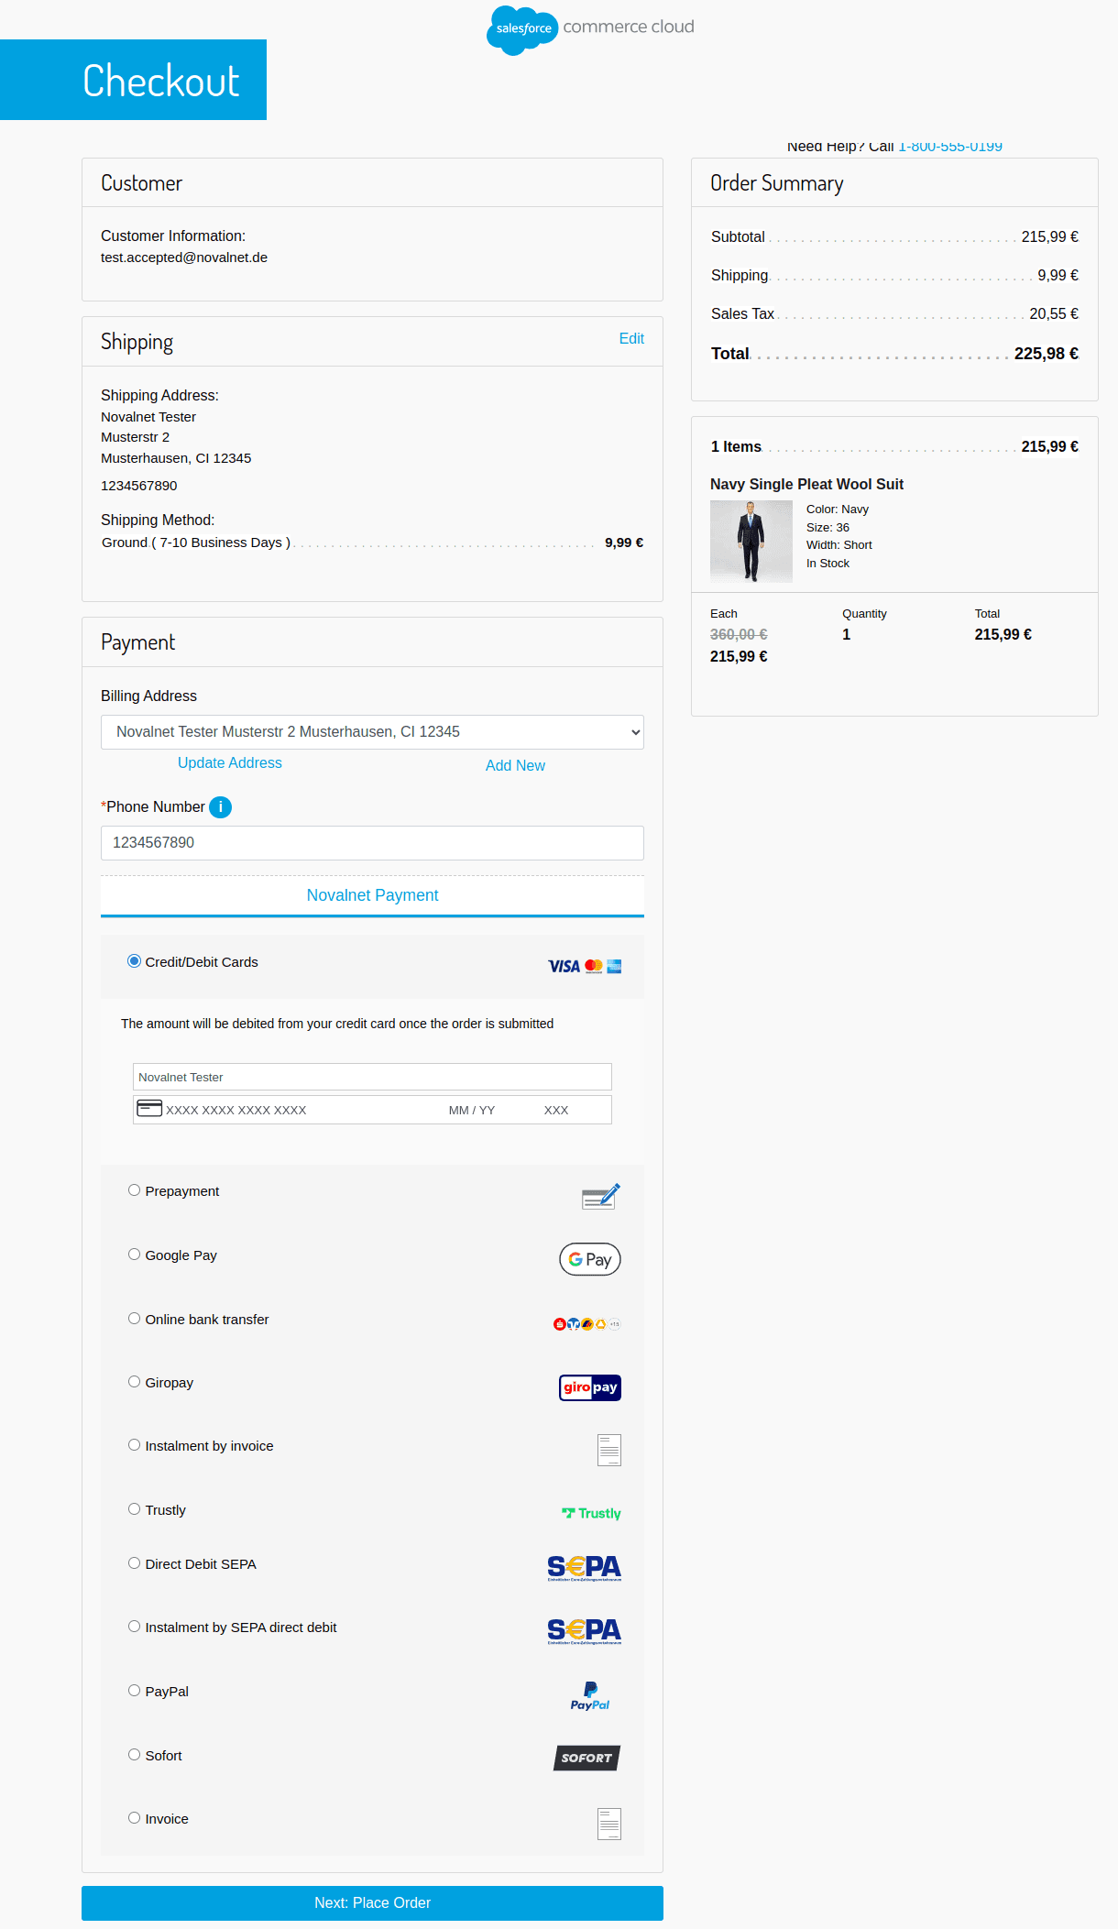
Task: Choose Instalment by SEPA direct debit
Action: (x=134, y=1627)
